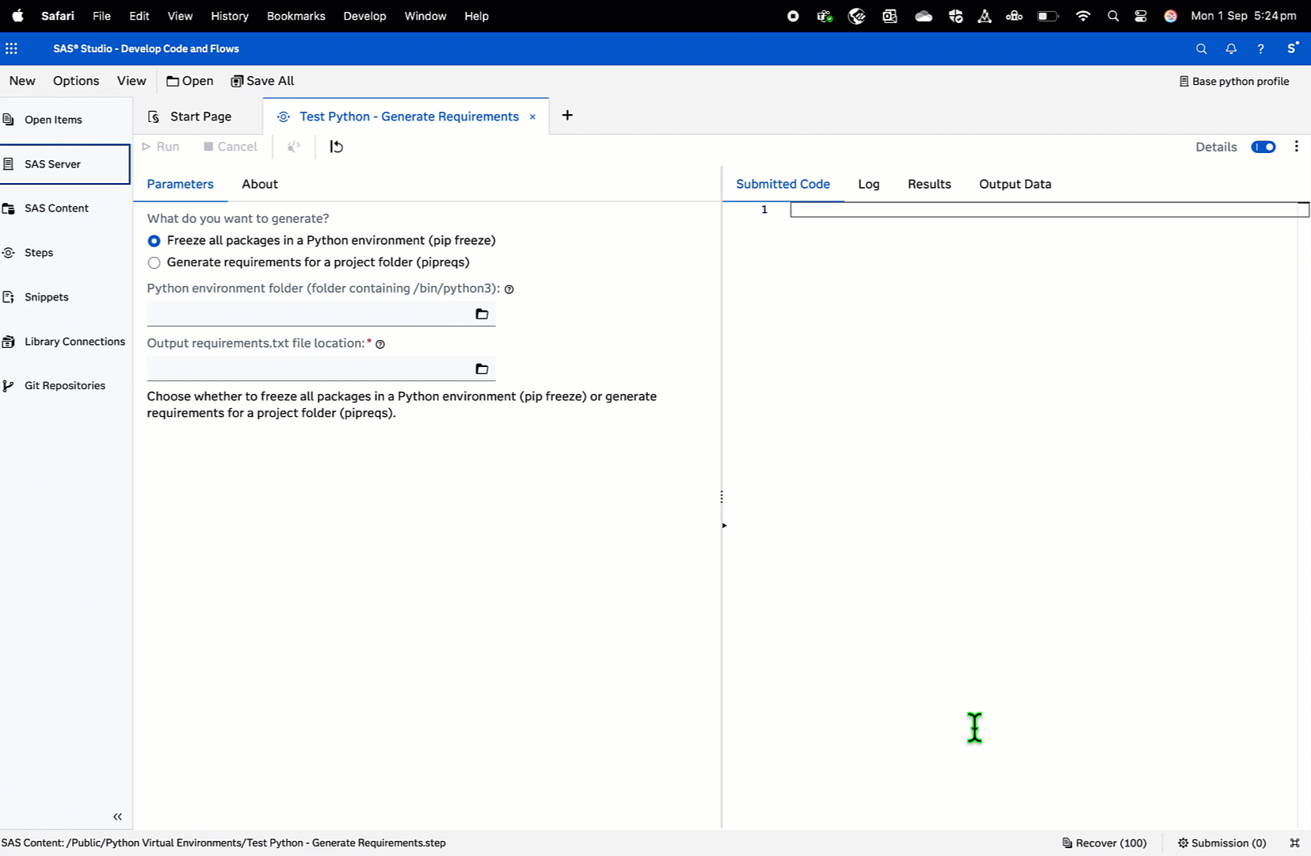Open the Snippets sidebar panel

pos(65,297)
